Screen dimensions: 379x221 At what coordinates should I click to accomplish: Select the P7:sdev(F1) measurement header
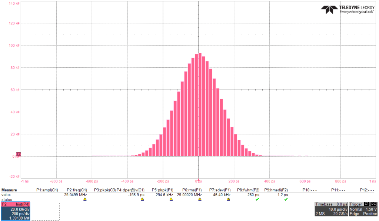220,190
